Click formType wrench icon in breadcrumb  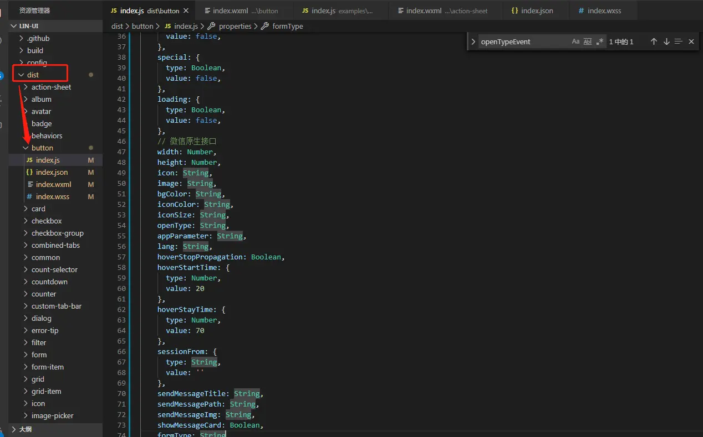click(x=264, y=26)
